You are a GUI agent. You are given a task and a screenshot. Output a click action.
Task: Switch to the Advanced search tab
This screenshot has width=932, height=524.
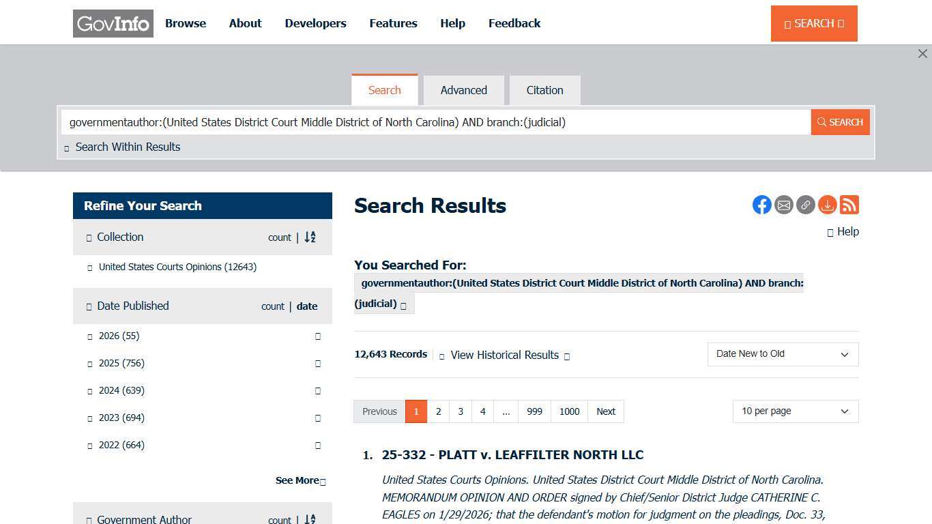(463, 90)
